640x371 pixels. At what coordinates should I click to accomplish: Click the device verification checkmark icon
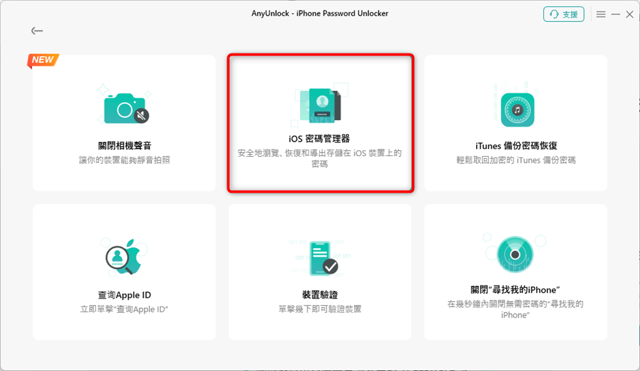[323, 259]
